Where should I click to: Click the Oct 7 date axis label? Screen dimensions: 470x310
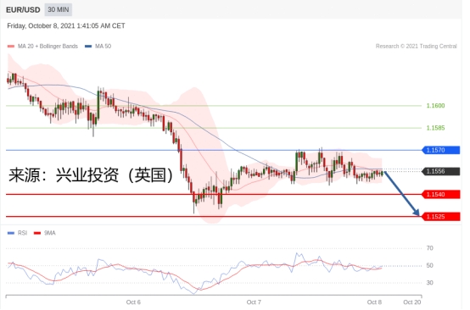254,302
